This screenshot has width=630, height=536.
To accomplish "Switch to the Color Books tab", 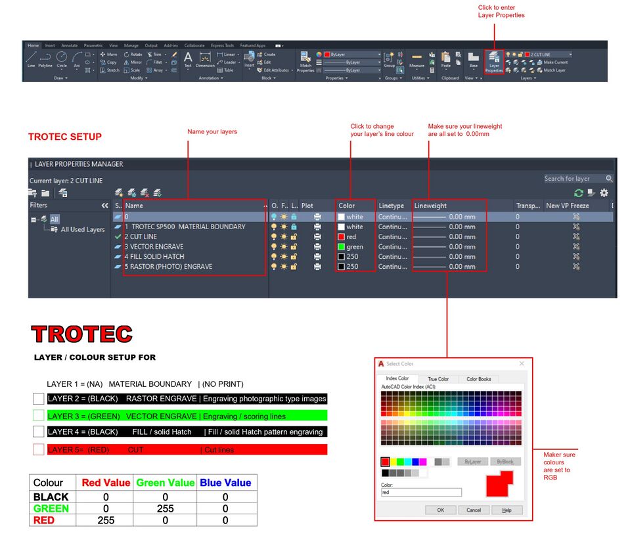I will click(x=478, y=379).
